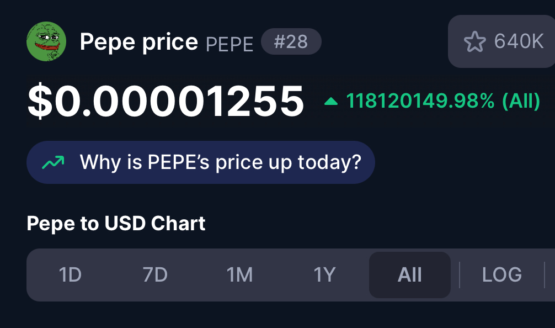Screen dimensions: 555x328
Task: Select the All chart range tab
Action: click(x=409, y=275)
